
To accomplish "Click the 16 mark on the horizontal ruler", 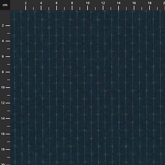I will coord(134,3).
